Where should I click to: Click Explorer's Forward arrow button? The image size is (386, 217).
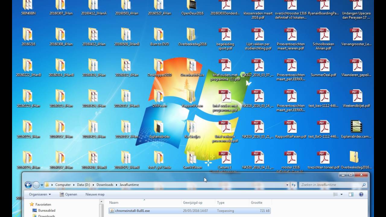(36, 185)
